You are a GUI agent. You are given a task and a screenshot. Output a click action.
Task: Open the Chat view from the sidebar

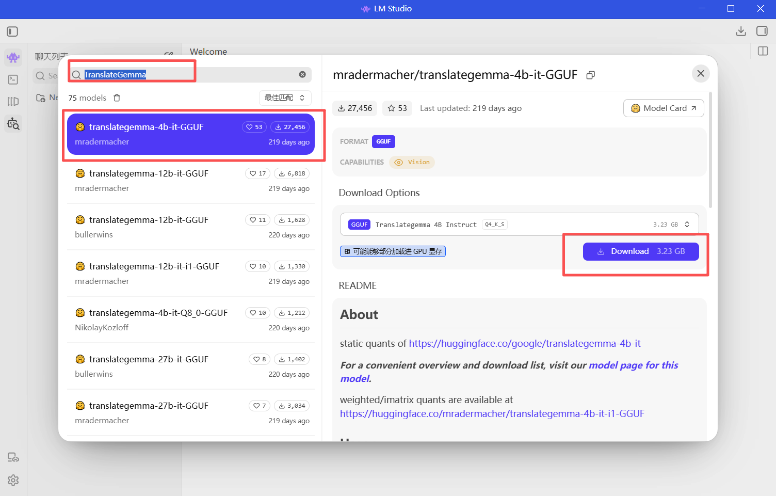click(x=13, y=57)
